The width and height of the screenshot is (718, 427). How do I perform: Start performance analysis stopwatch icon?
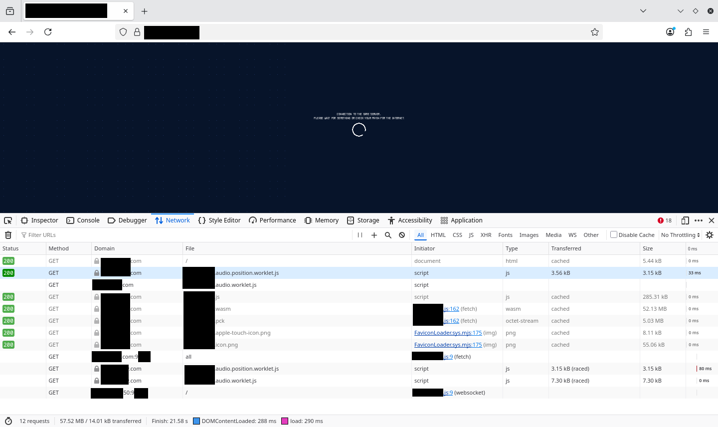coord(8,421)
